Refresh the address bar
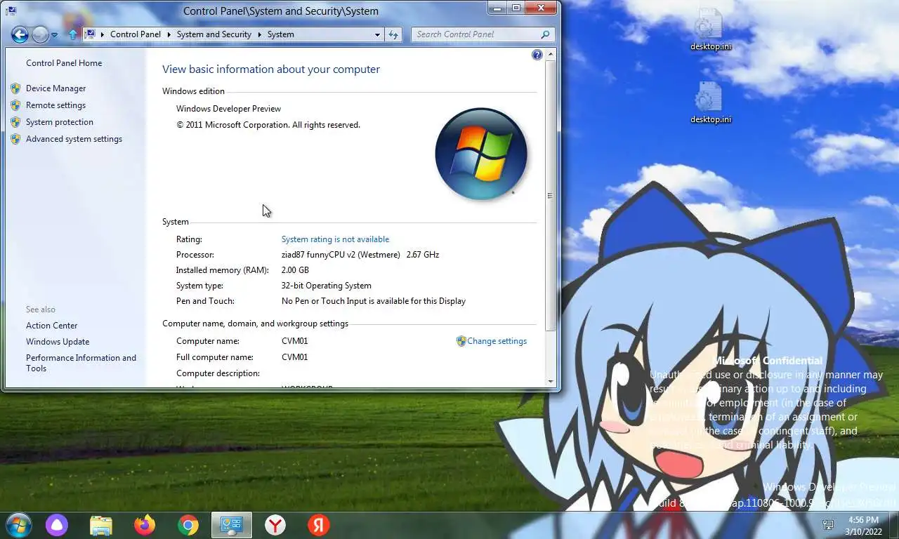The image size is (899, 539). [x=393, y=34]
